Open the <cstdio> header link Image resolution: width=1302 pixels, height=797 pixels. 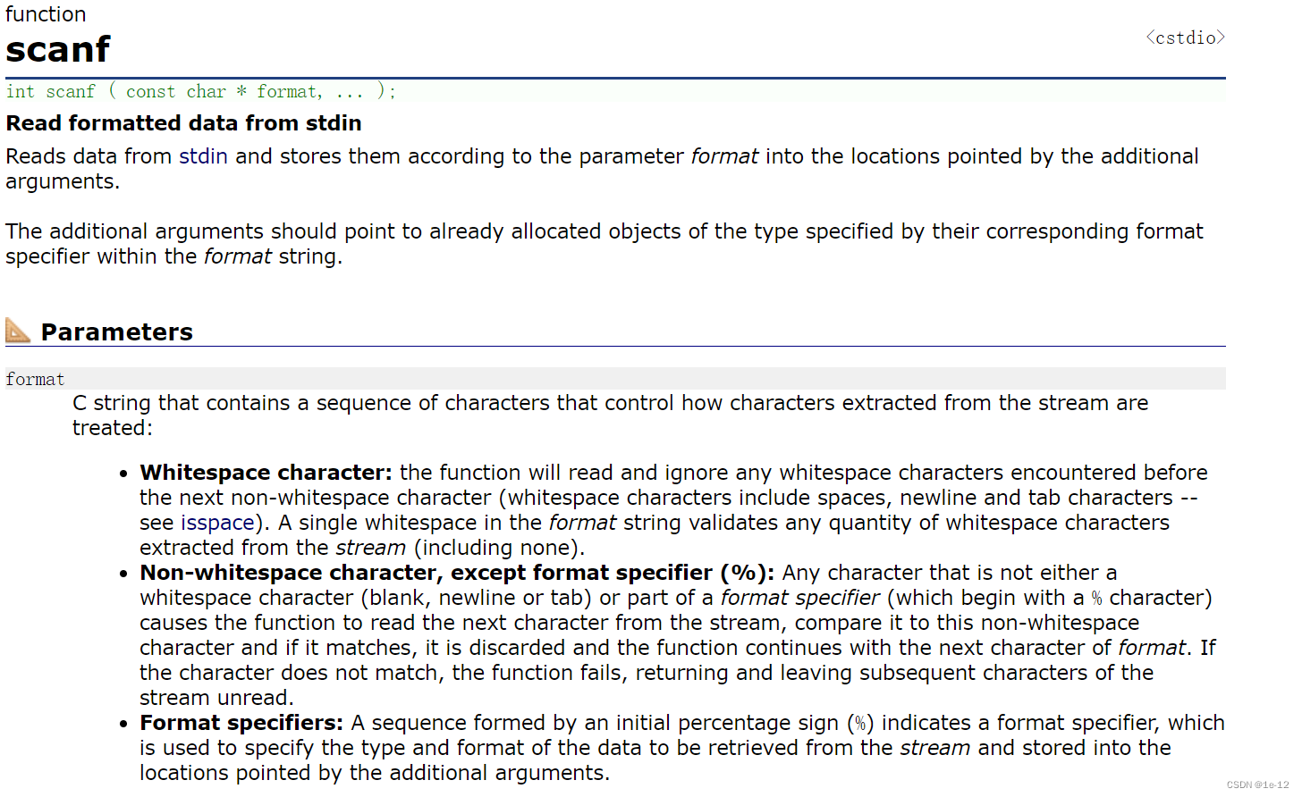coord(1185,38)
